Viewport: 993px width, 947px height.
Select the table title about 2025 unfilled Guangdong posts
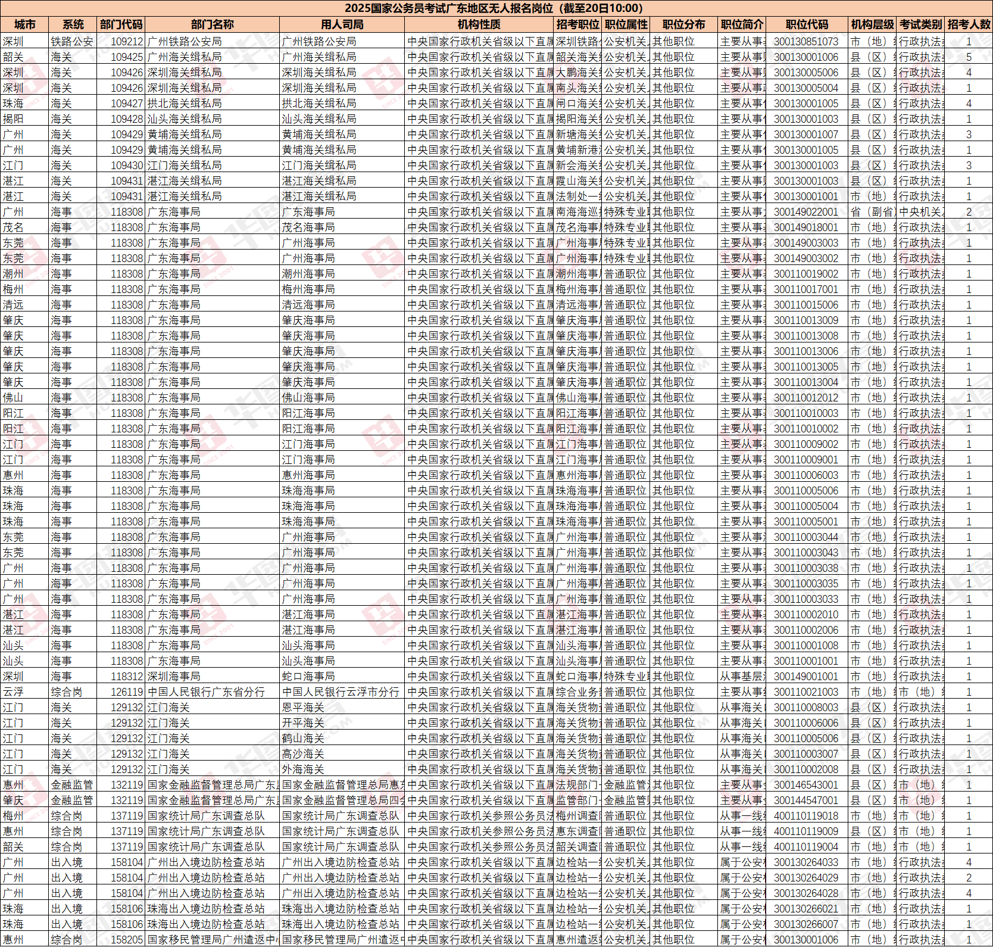tap(494, 8)
